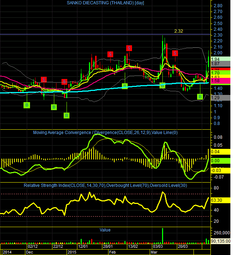Select the 12/01 date label

pyautogui.click(x=83, y=246)
